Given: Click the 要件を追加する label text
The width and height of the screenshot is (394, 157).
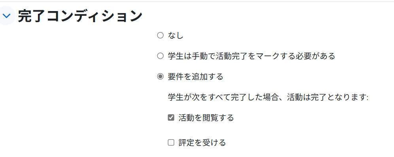Looking at the screenshot, I should tap(196, 76).
